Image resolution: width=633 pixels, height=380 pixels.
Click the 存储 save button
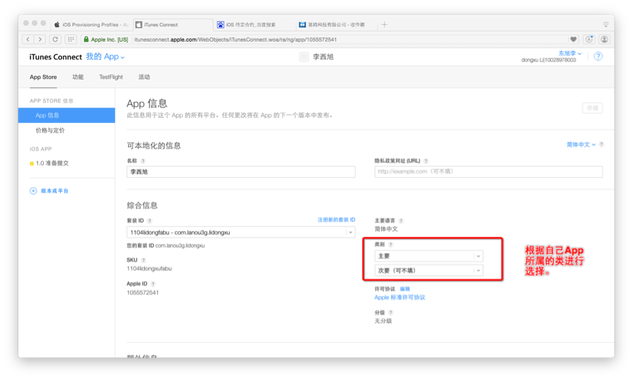pos(592,108)
